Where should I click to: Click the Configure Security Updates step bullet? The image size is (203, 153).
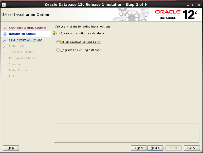[x=5, y=28]
